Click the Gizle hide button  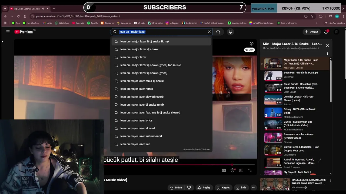249,50
